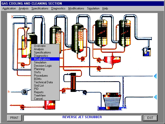Click the gas inlet arrow at top-left
The height and width of the screenshot is (124, 165).
(12, 17)
